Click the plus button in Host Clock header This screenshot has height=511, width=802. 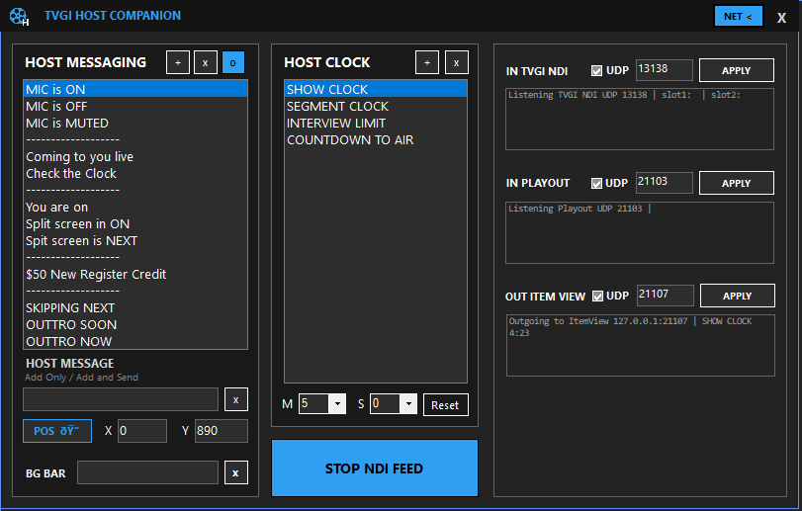pyautogui.click(x=427, y=63)
